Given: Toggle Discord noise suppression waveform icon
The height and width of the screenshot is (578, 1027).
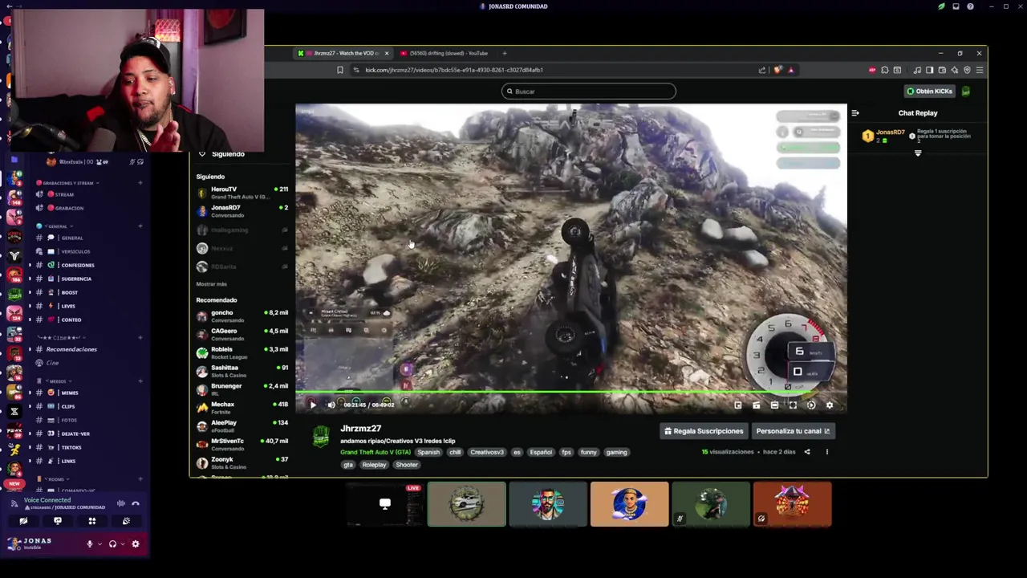Looking at the screenshot, I should coord(120,503).
